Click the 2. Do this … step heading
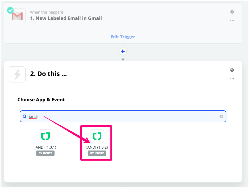 pyautogui.click(x=48, y=74)
